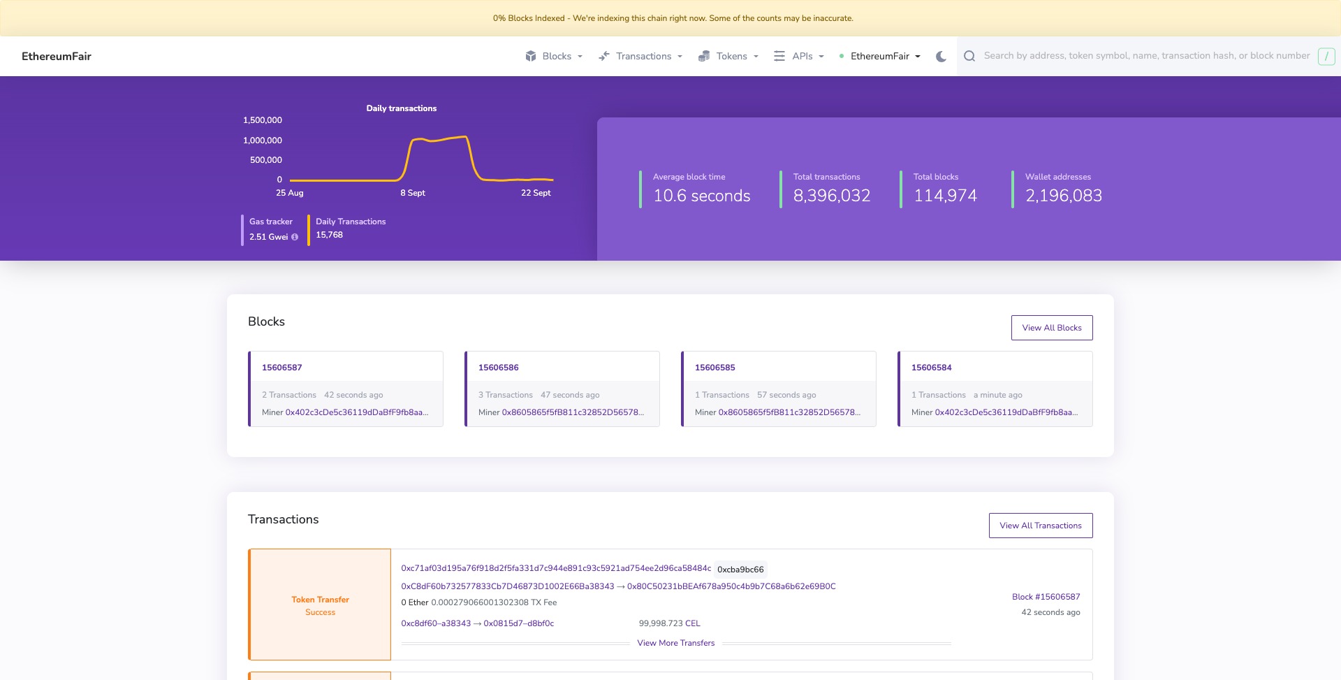Click View All Transactions button
The image size is (1341, 680).
1040,526
